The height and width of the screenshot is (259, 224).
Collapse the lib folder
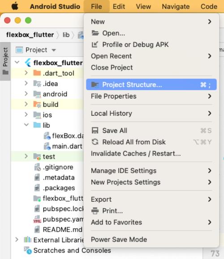pyautogui.click(x=26, y=125)
